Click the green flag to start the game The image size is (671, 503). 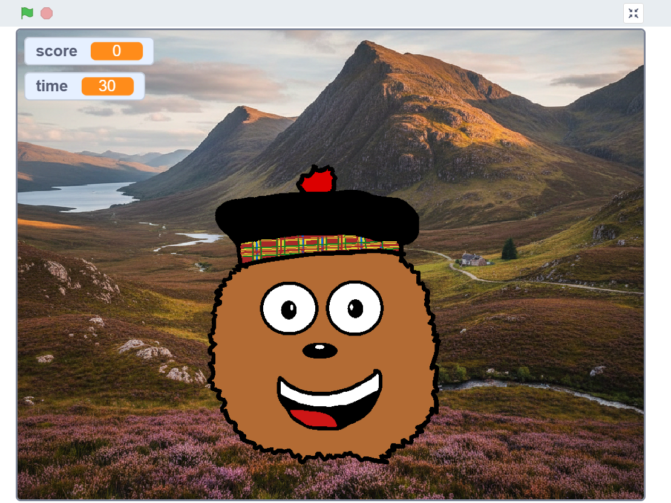pyautogui.click(x=27, y=13)
